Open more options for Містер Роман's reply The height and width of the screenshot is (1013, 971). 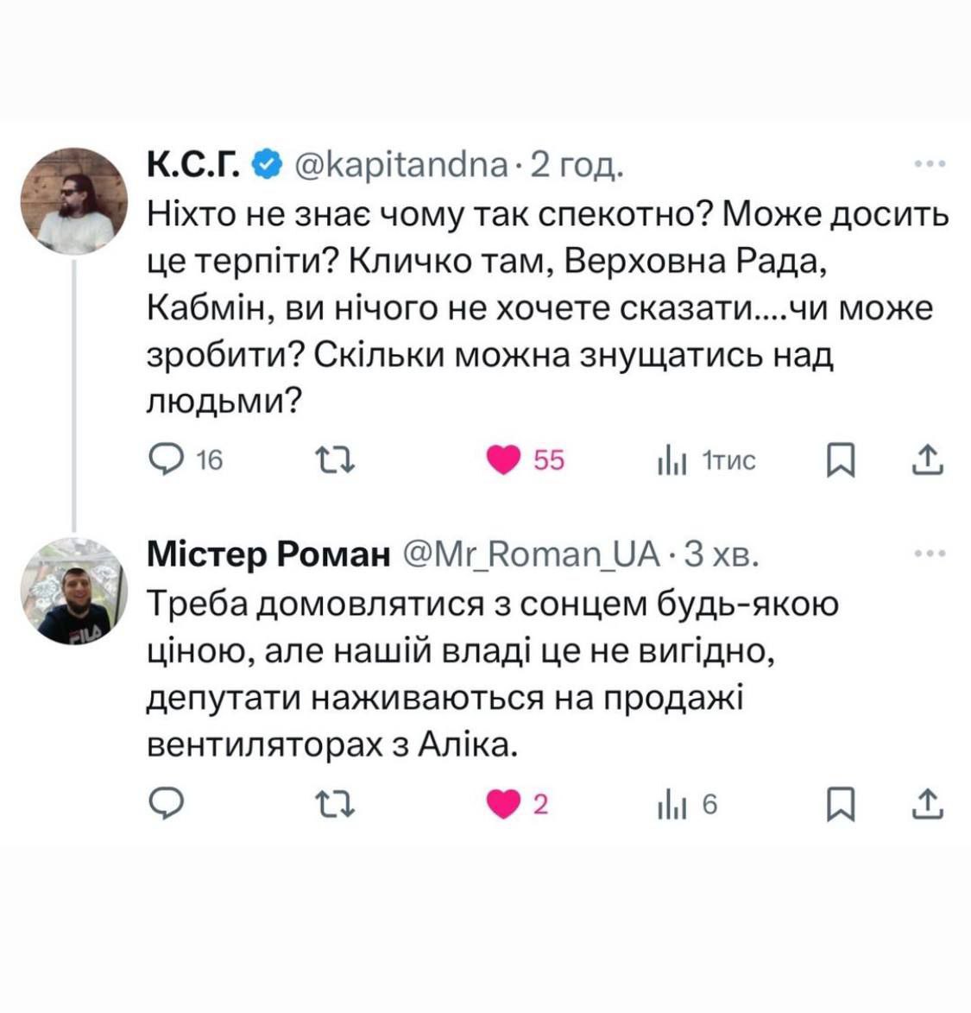pyautogui.click(x=930, y=554)
